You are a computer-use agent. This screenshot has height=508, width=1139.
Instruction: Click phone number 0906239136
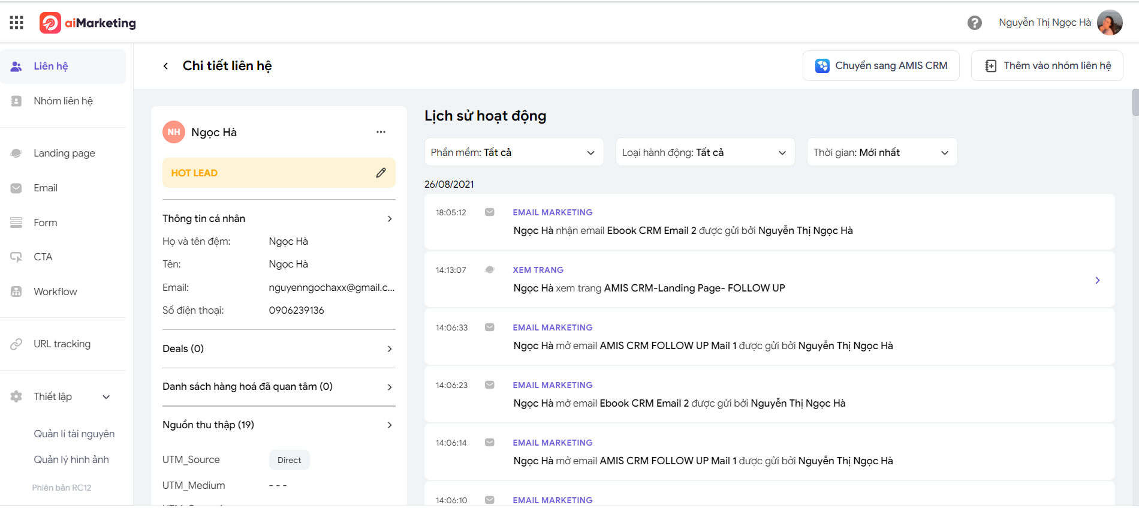[296, 310]
